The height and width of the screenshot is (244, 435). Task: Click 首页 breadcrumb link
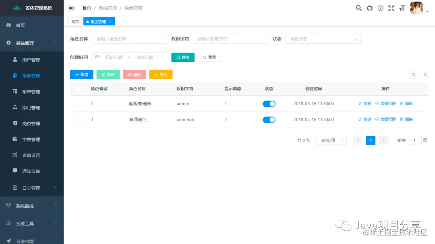pos(87,8)
